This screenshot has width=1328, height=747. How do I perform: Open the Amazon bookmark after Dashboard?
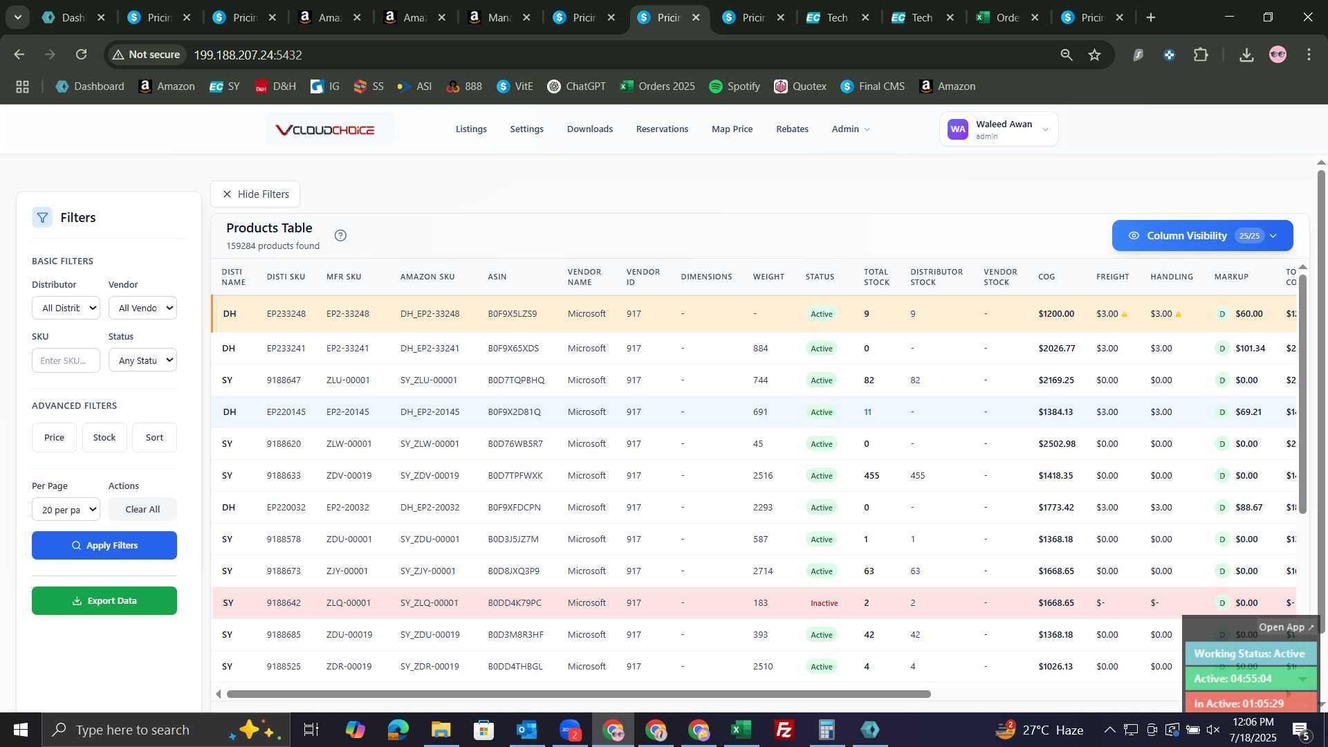point(167,86)
